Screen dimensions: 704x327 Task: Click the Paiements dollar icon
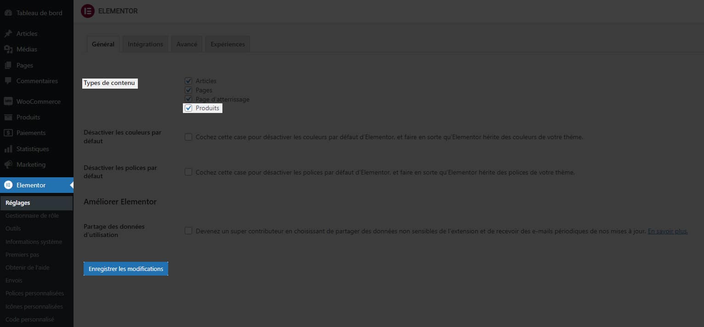(x=8, y=133)
